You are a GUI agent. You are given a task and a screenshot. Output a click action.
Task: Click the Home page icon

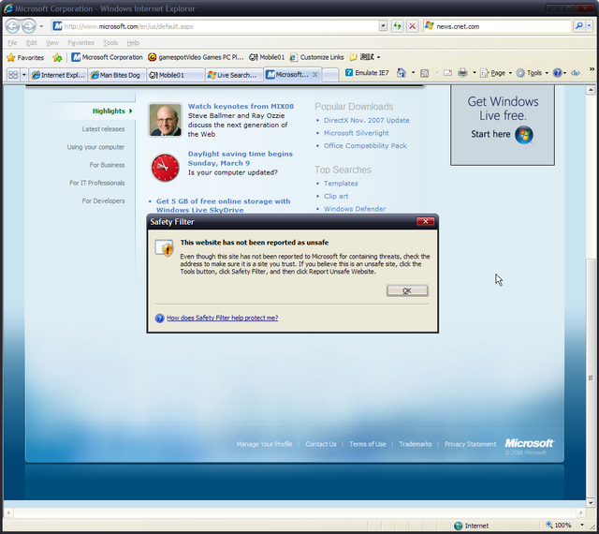point(402,73)
